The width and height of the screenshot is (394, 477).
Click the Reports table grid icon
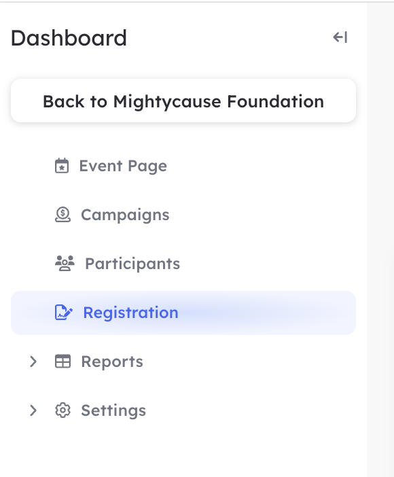click(x=62, y=361)
